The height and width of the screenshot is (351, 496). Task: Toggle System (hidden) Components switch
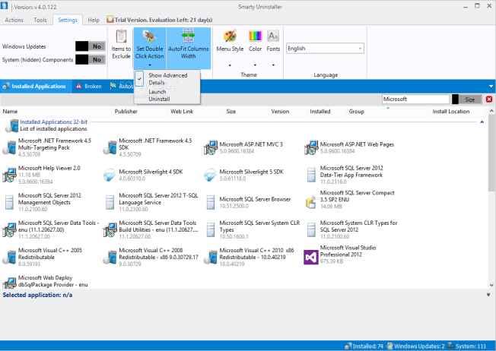pos(91,60)
